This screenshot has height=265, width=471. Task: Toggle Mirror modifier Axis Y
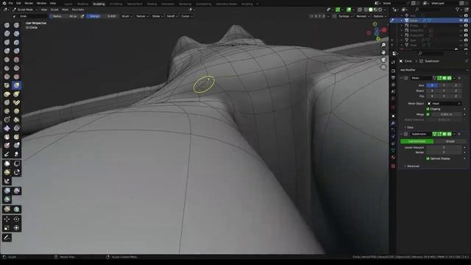point(444,85)
